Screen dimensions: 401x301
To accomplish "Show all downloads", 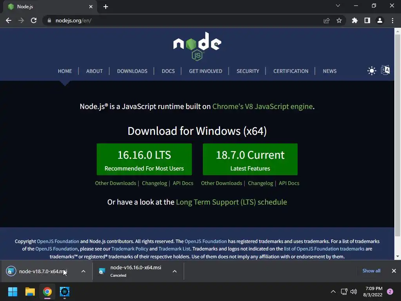I will 371,271.
